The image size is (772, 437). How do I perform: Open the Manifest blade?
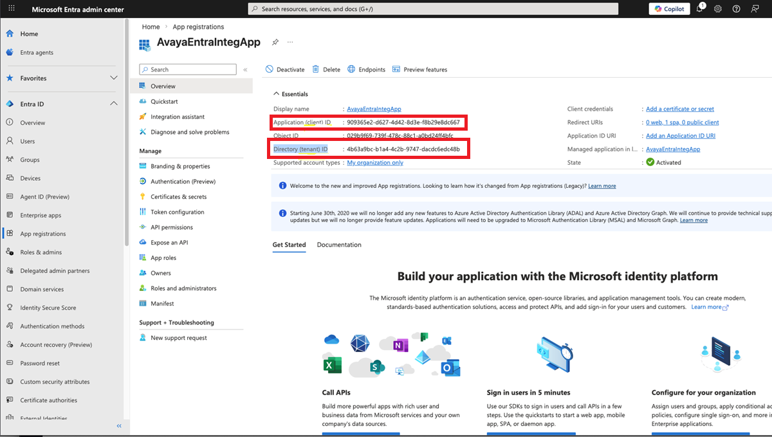pyautogui.click(x=162, y=304)
